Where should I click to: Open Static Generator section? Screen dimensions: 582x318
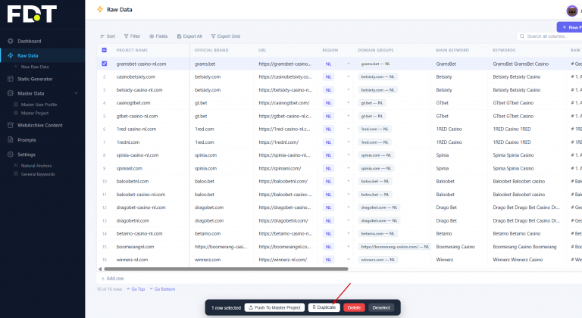(x=35, y=79)
